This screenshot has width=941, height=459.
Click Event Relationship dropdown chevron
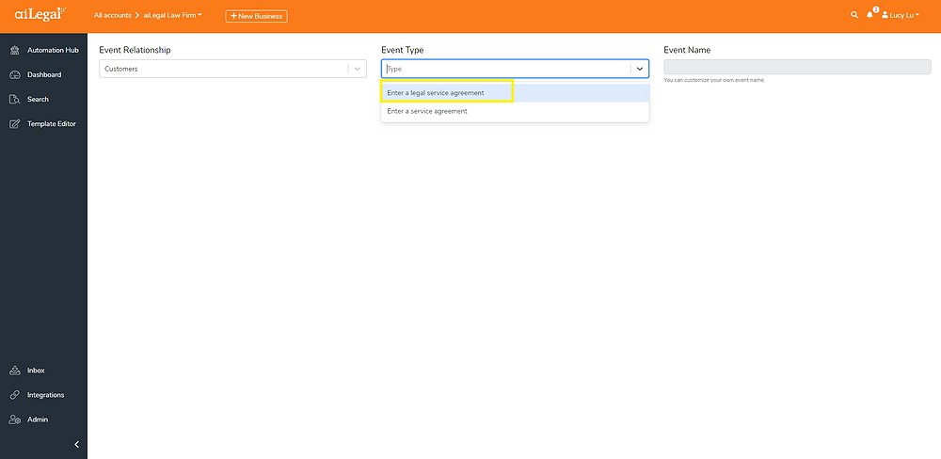357,69
